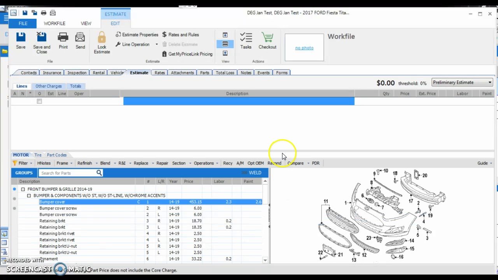The width and height of the screenshot is (498, 280).
Task: Click the Checkout shopping cart icon
Action: [267, 38]
